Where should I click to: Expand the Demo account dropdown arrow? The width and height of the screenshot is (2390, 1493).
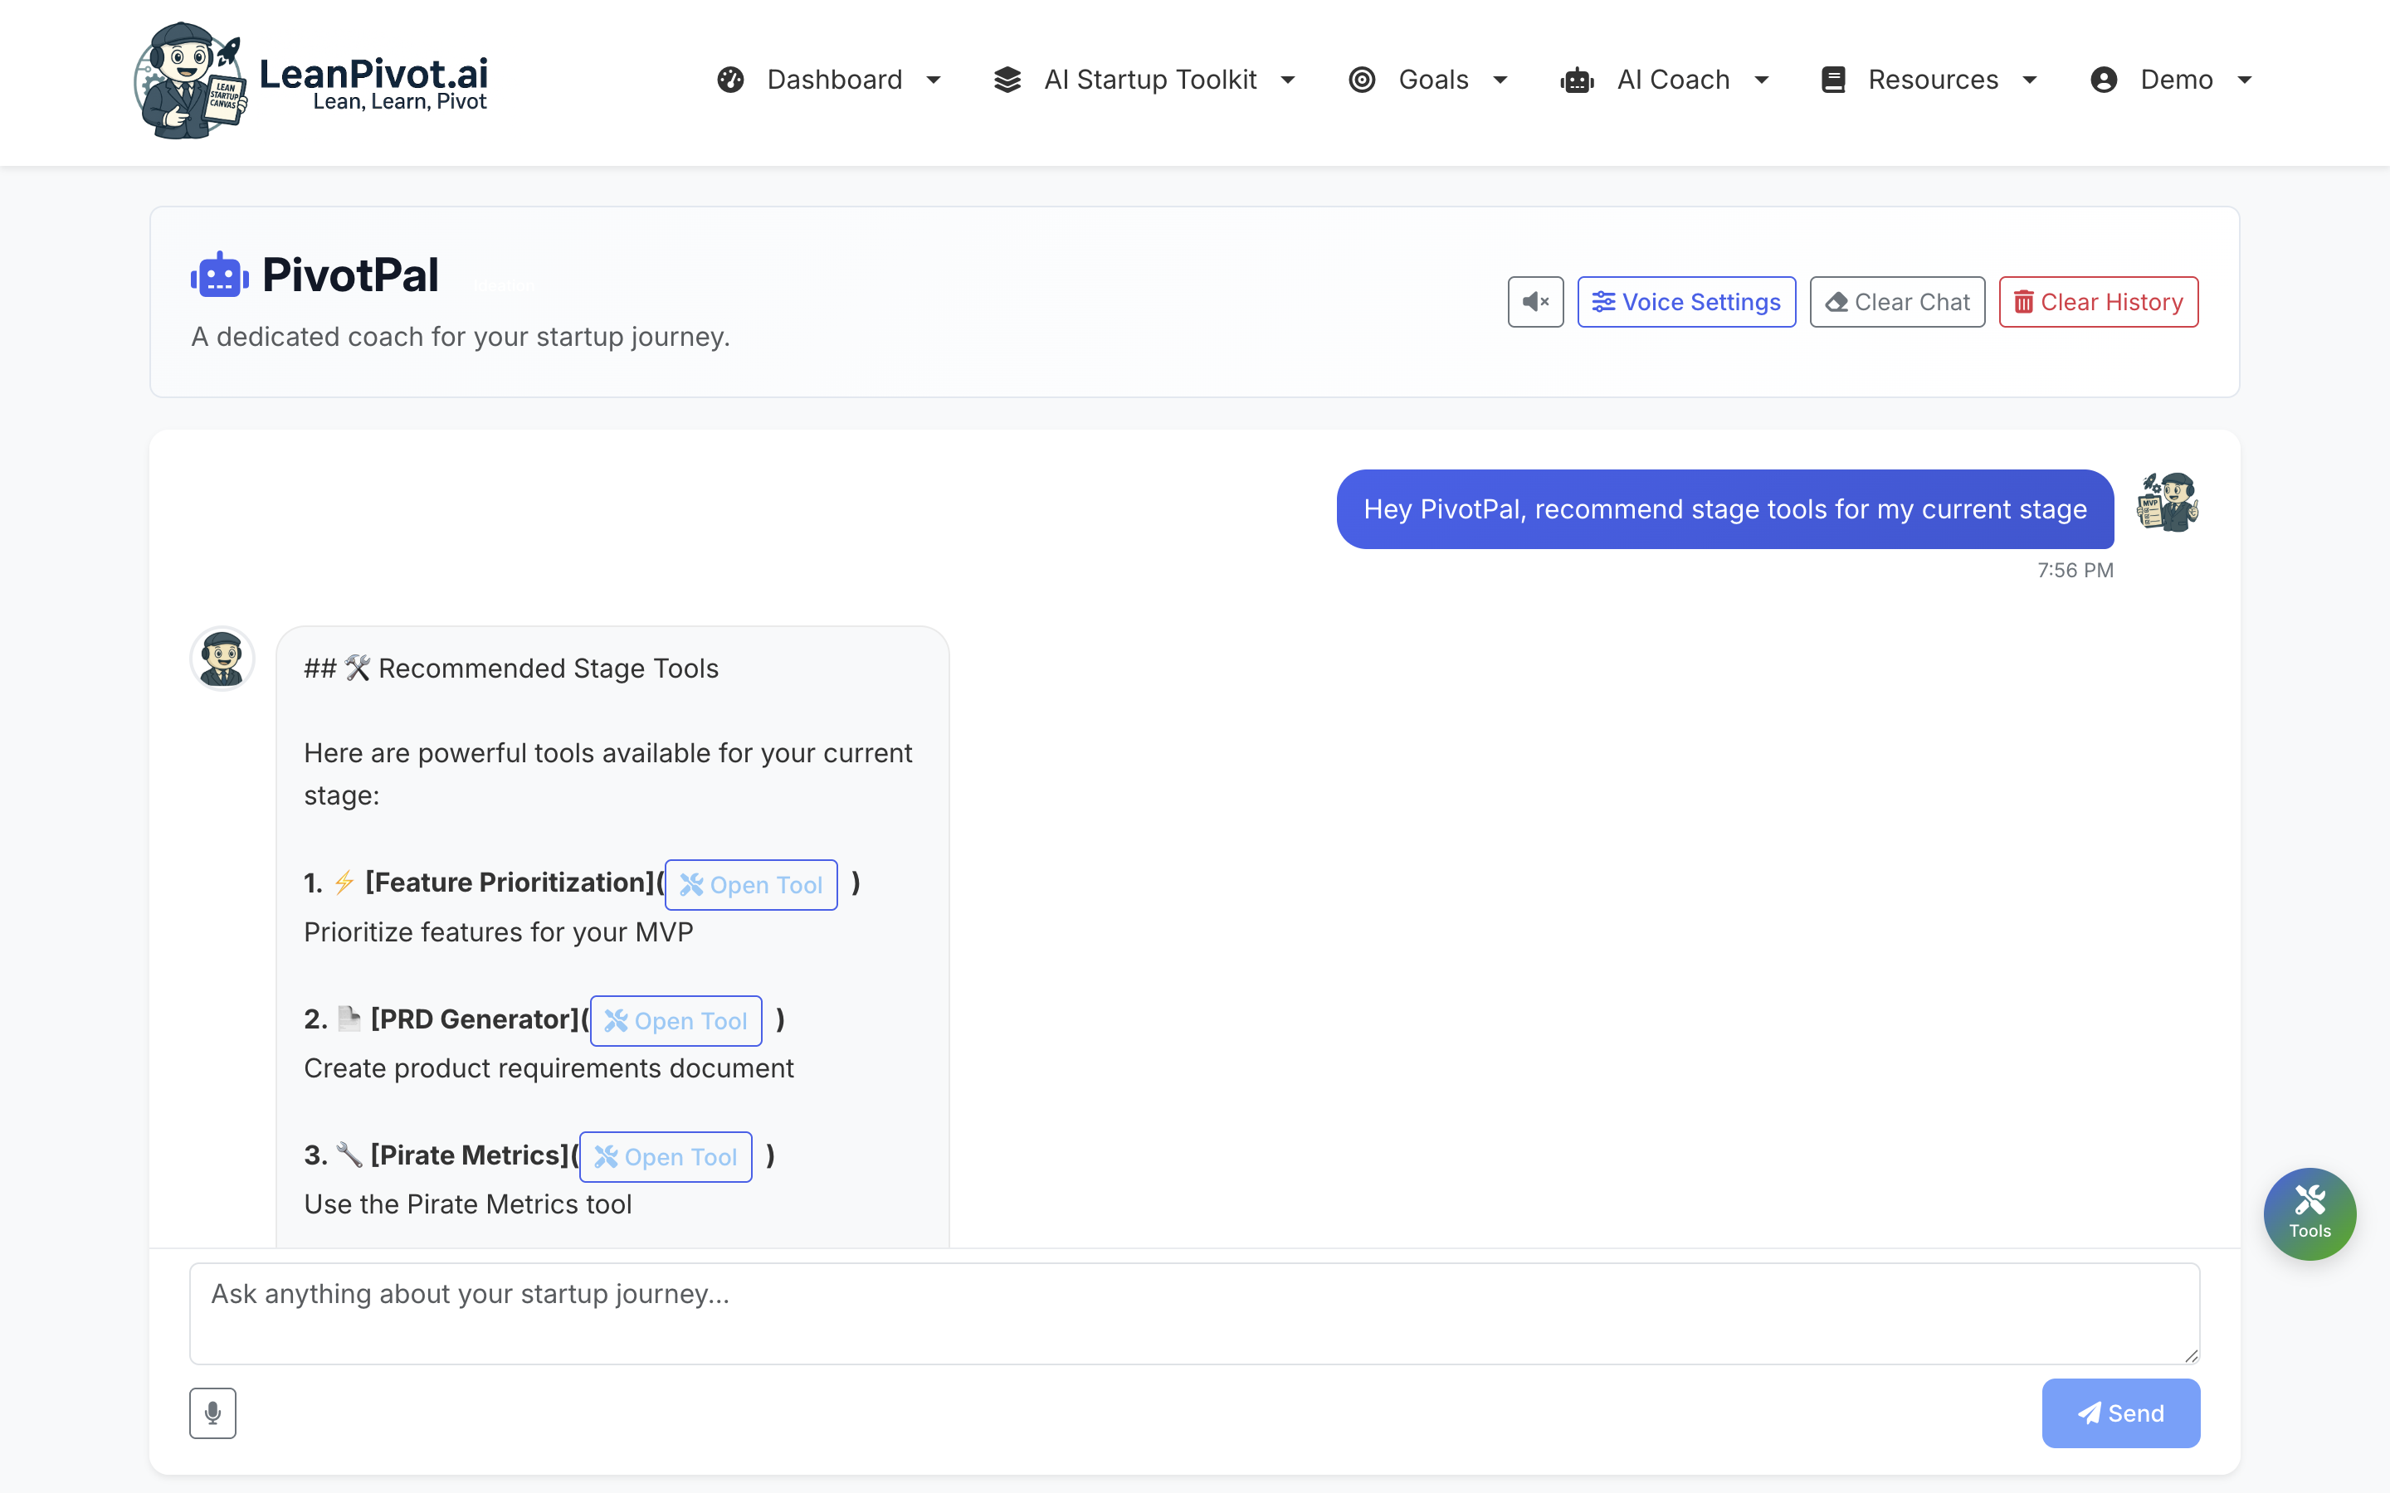point(2244,80)
